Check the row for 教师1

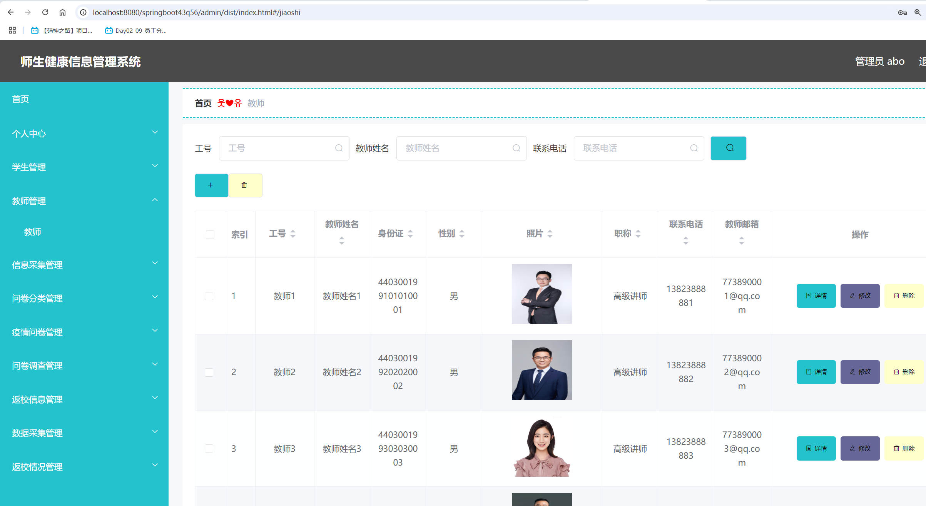[x=209, y=296]
